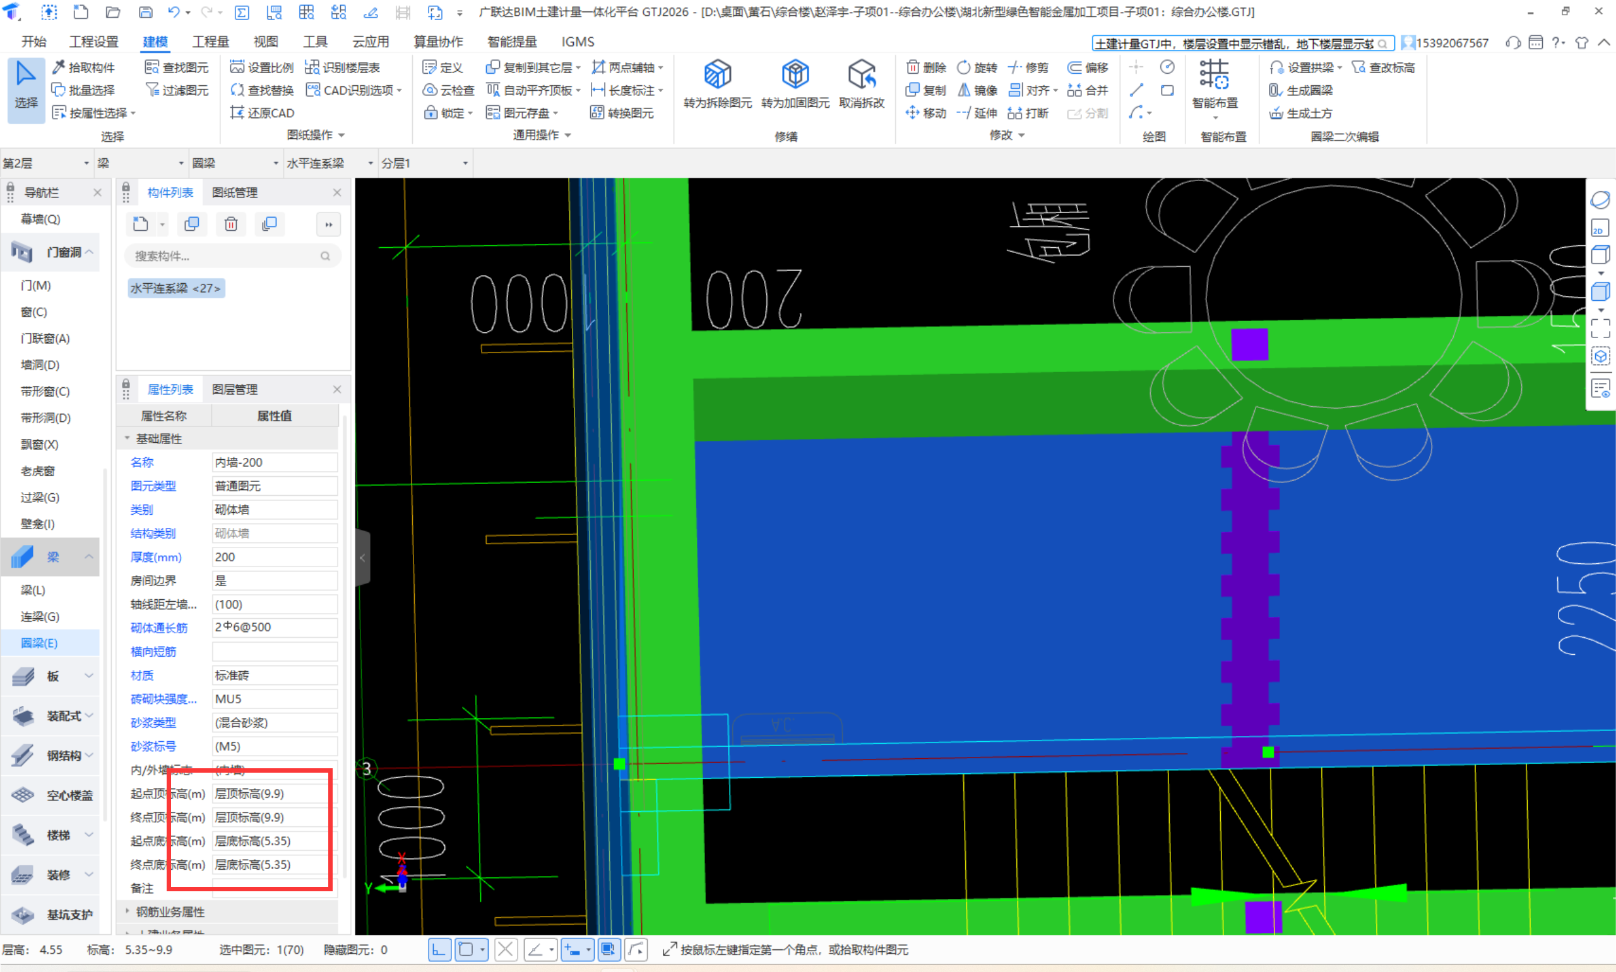Click 查改标高 edit elevation
The width and height of the screenshot is (1616, 972).
1383,67
